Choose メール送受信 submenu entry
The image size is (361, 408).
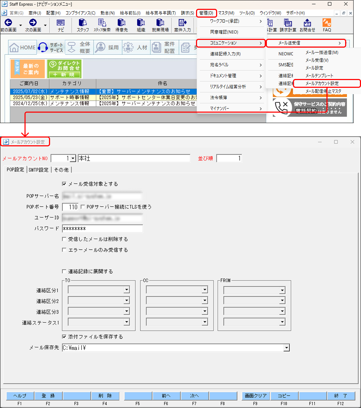click(x=306, y=43)
